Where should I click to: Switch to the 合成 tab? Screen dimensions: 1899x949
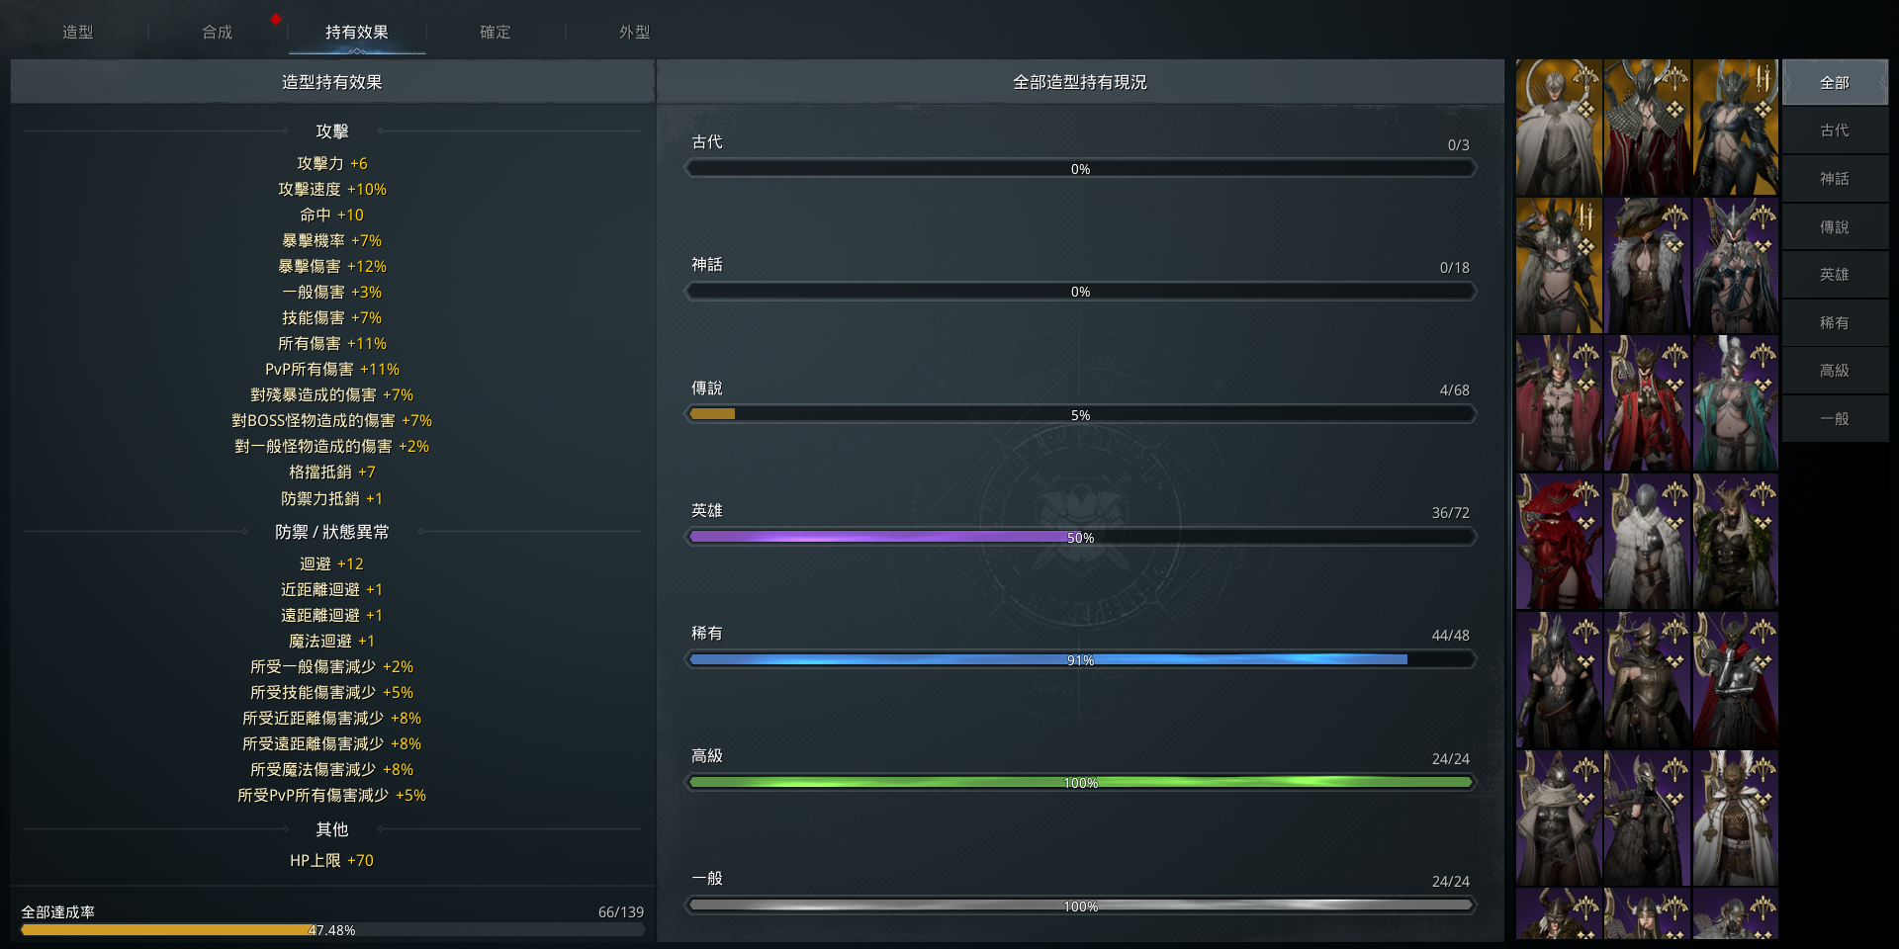click(x=218, y=32)
